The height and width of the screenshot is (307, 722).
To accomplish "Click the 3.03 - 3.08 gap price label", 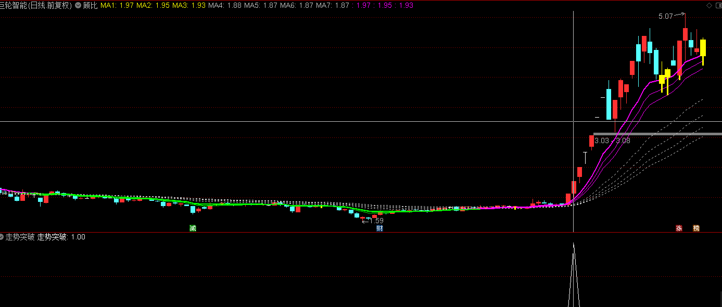I will coord(612,140).
